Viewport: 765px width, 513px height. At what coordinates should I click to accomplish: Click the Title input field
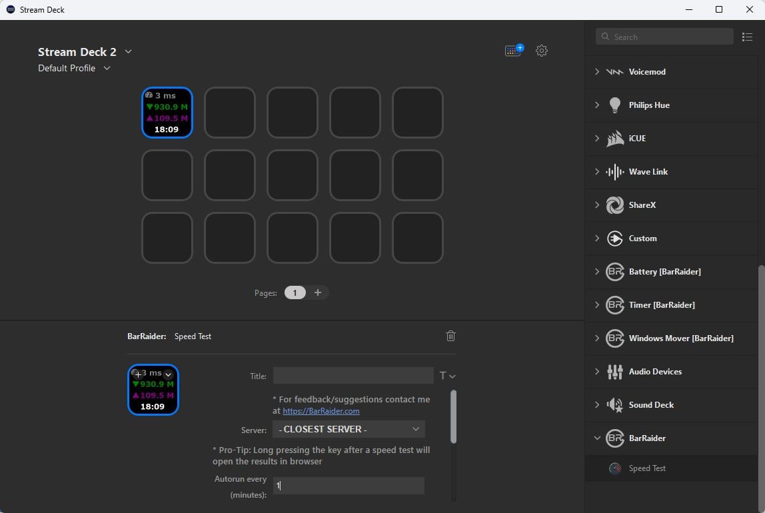click(x=353, y=376)
